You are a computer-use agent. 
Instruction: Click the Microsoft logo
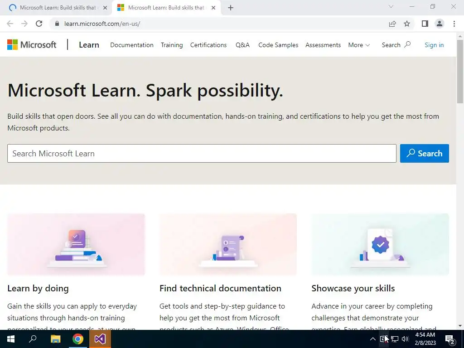tap(32, 45)
